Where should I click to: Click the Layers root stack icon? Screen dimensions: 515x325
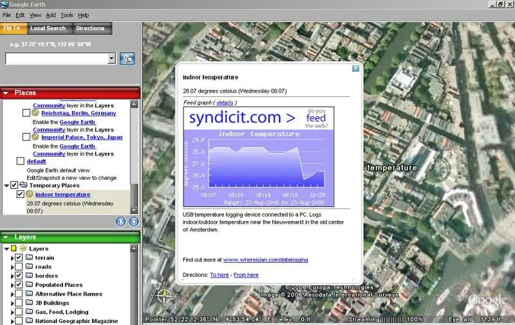(23, 249)
